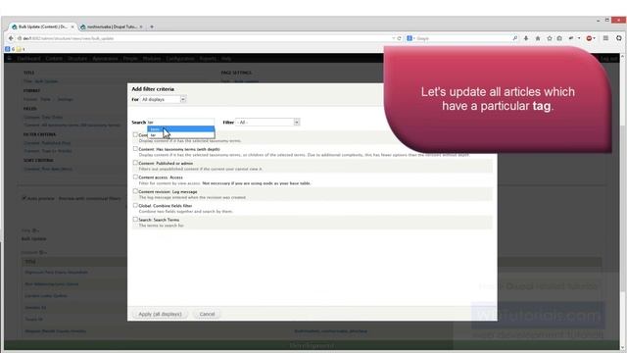Click the Google search box in the toolbar
Viewport: 627px width, 353px height.
point(462,38)
